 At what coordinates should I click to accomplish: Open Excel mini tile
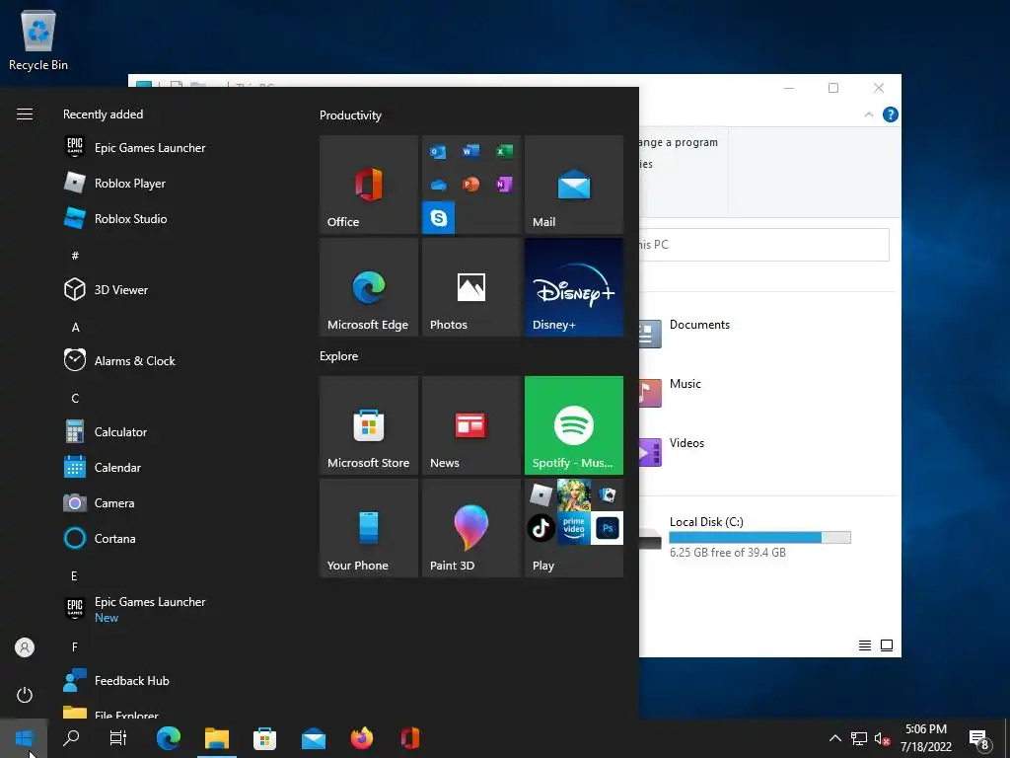click(504, 151)
